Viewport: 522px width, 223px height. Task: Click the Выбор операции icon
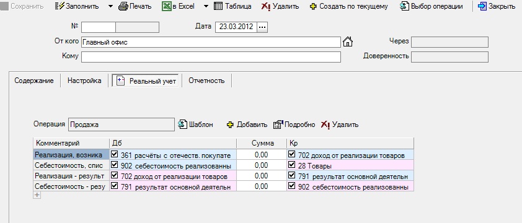(x=404, y=6)
